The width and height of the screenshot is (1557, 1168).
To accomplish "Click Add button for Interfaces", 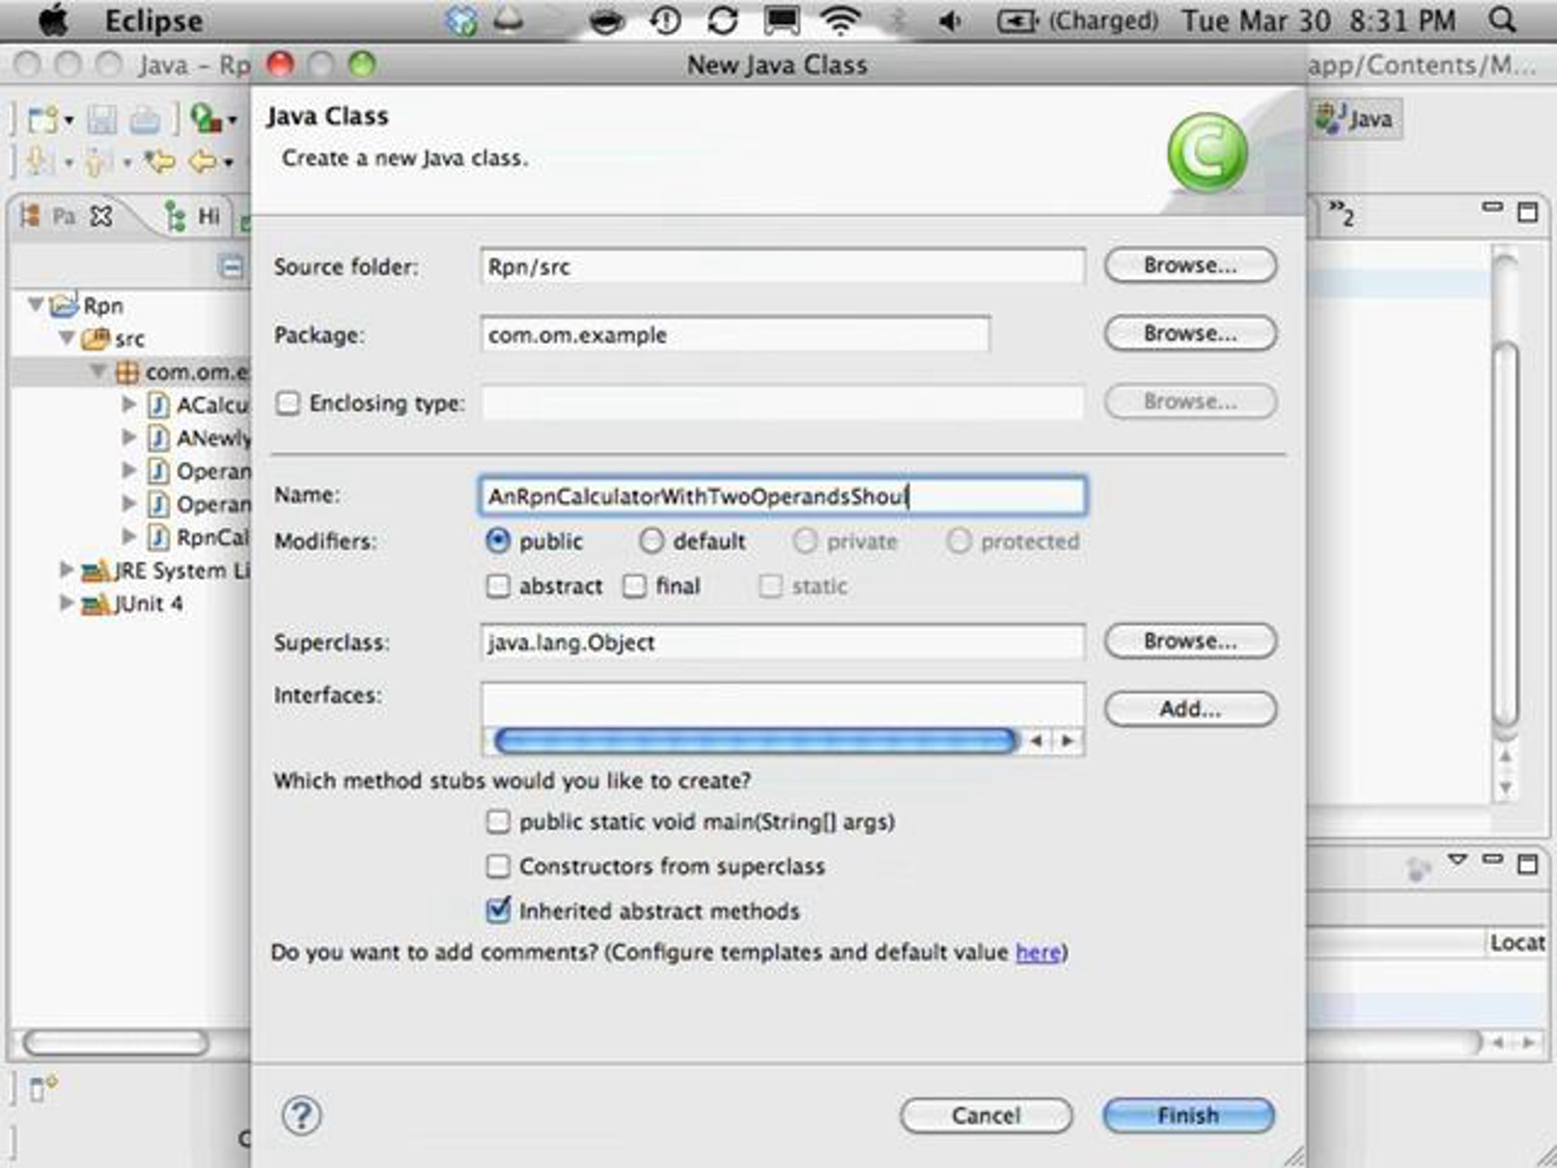I will [x=1190, y=709].
